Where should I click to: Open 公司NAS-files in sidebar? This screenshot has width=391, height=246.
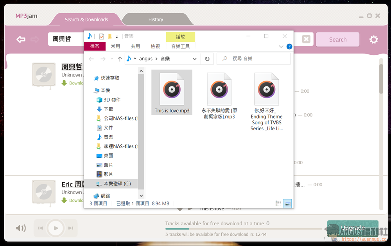(x=120, y=118)
